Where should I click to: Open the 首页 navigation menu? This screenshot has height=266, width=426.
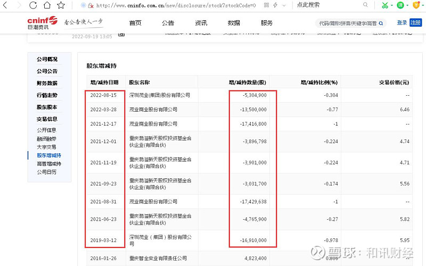(135, 23)
